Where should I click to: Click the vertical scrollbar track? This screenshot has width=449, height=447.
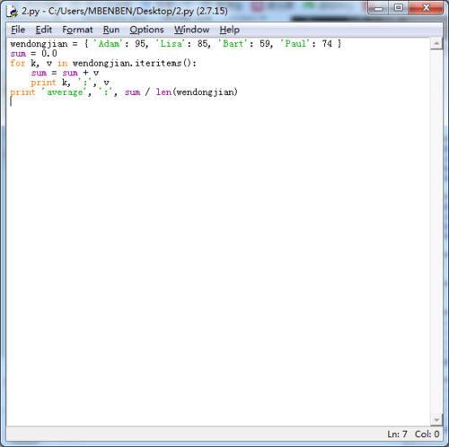coord(436,232)
